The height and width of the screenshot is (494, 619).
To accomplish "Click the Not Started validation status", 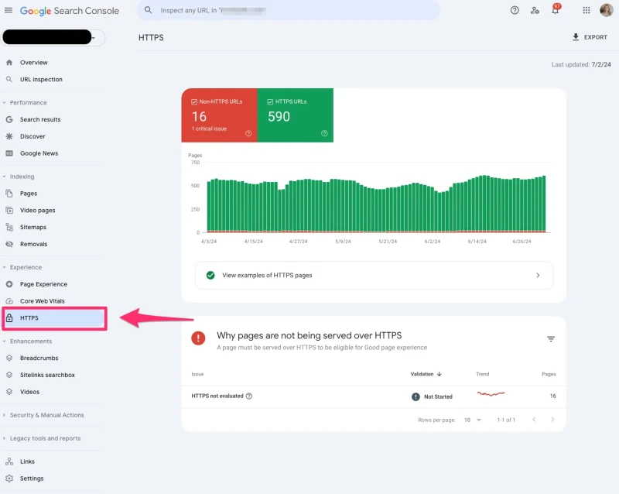I will pyautogui.click(x=432, y=396).
